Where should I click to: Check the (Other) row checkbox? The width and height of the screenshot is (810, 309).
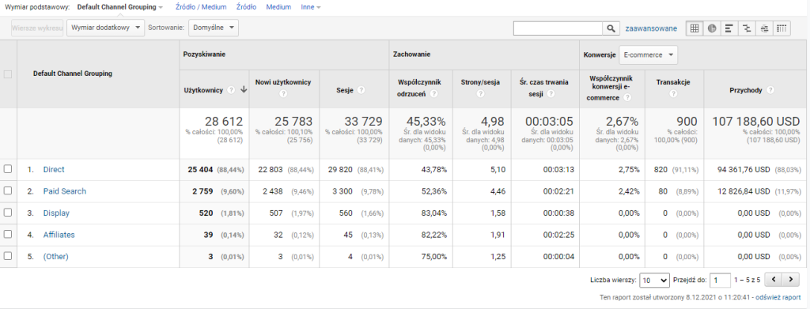(x=8, y=256)
